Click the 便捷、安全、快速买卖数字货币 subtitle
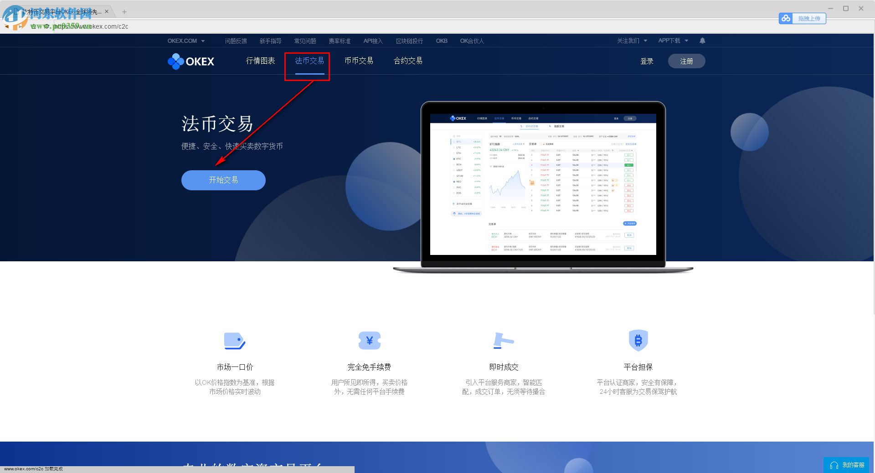Screen dimensions: 875x473 [232, 146]
